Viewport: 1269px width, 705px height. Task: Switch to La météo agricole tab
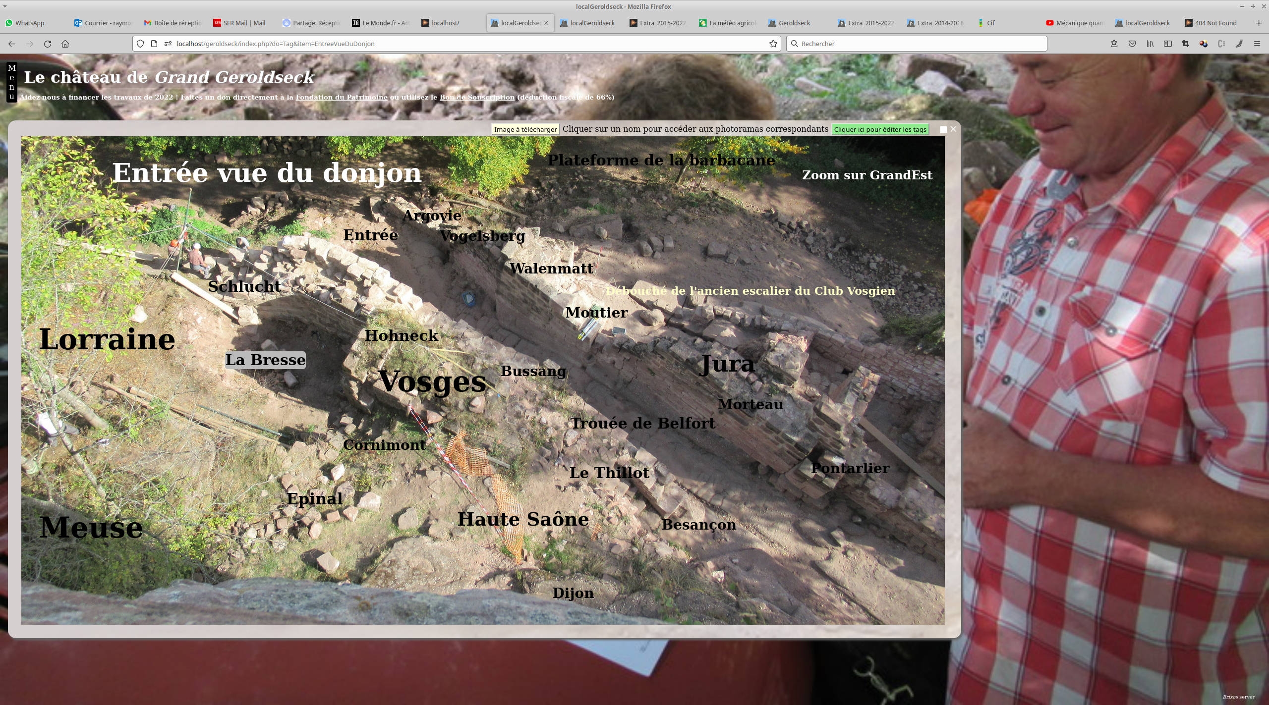coord(728,23)
